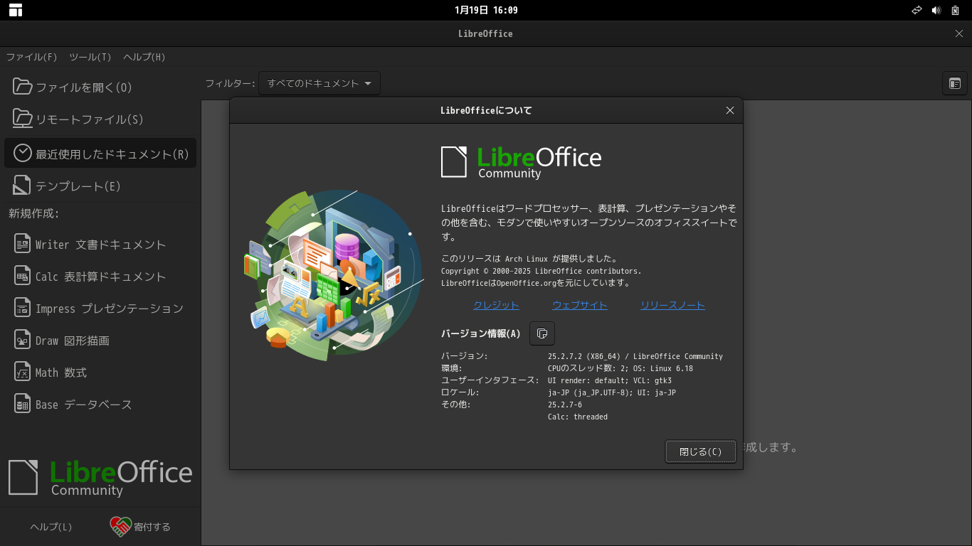The height and width of the screenshot is (546, 972).
Task: Open the ファイル(F) menu
Action: (x=31, y=57)
